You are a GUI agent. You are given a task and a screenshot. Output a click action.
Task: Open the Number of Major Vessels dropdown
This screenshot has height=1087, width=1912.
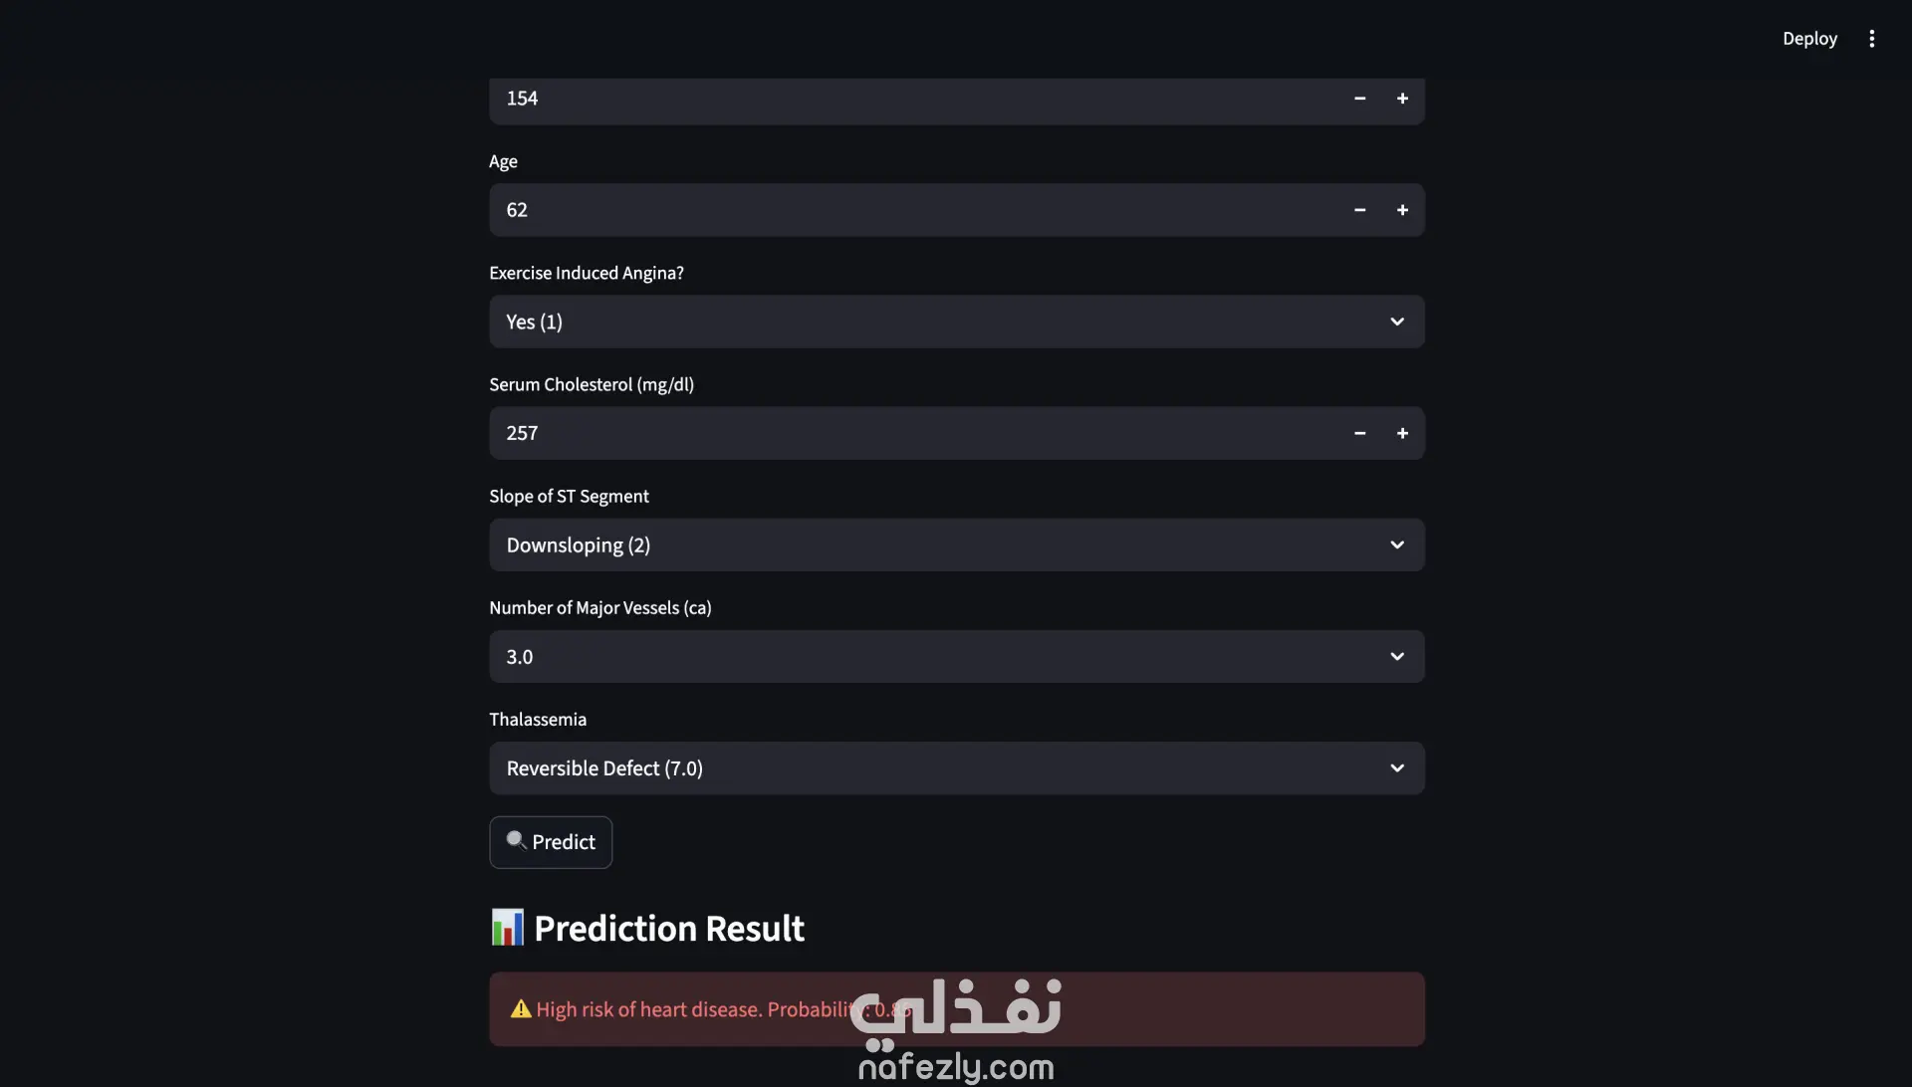click(x=956, y=656)
